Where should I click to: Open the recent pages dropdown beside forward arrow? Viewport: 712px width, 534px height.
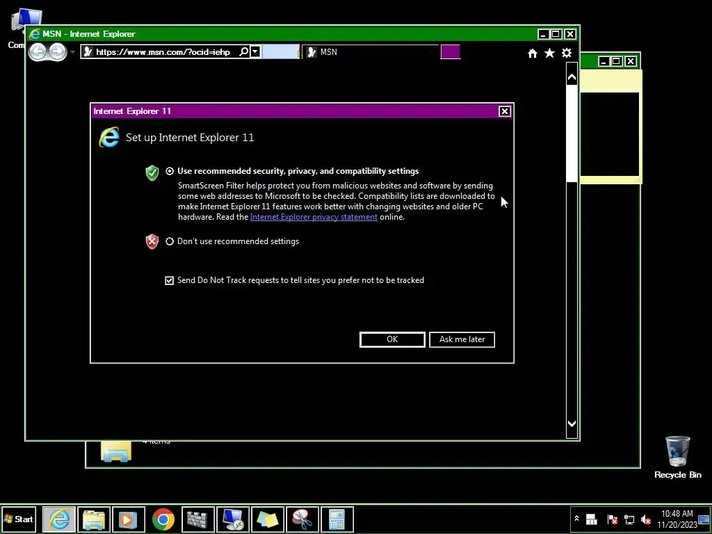coord(72,52)
